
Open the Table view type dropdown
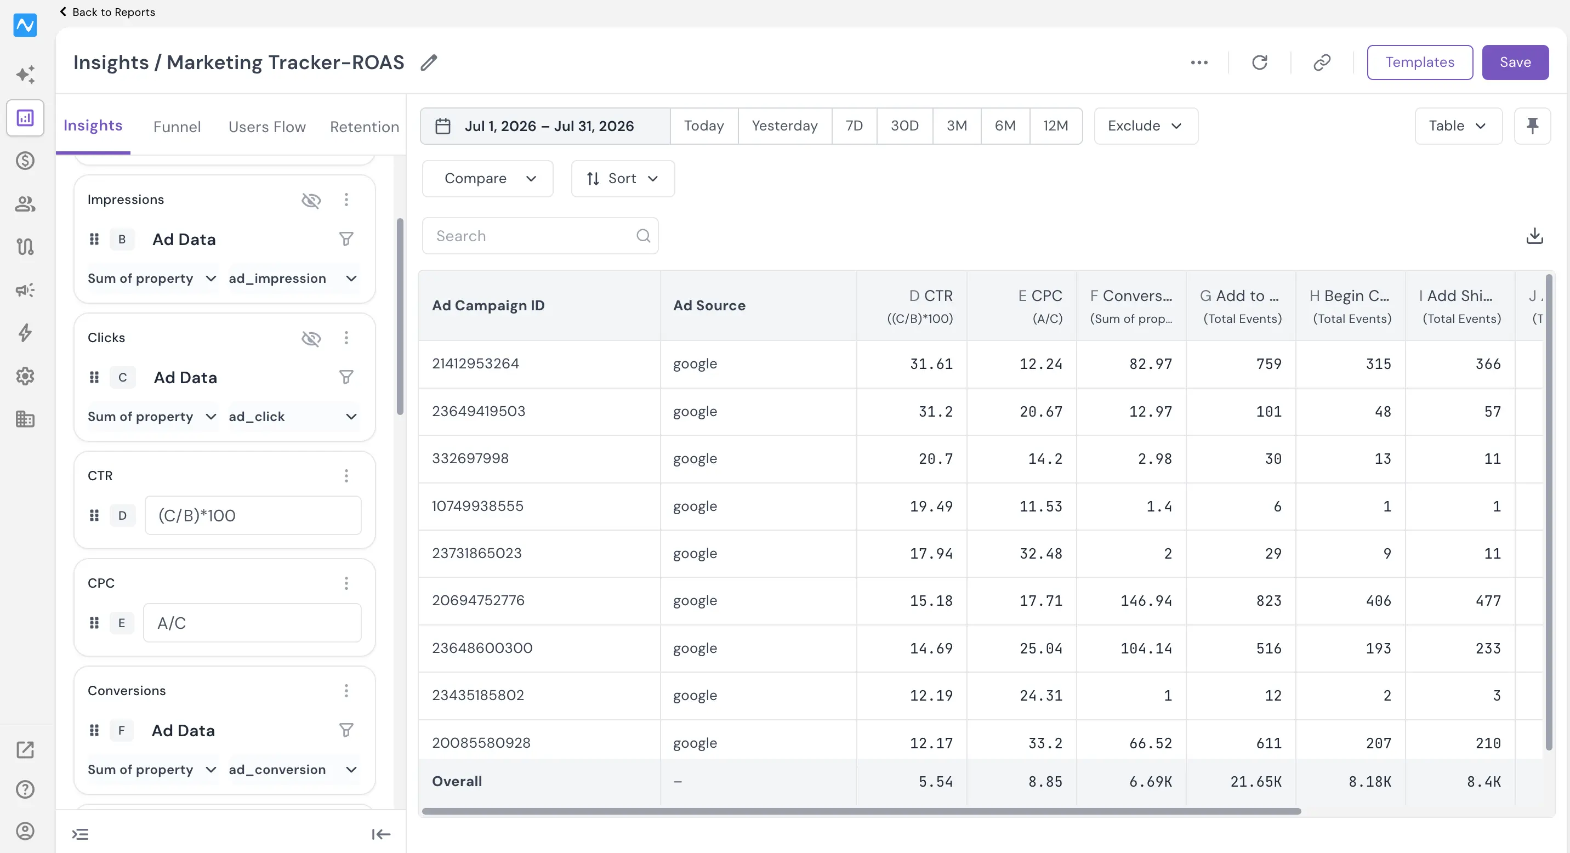click(1459, 126)
